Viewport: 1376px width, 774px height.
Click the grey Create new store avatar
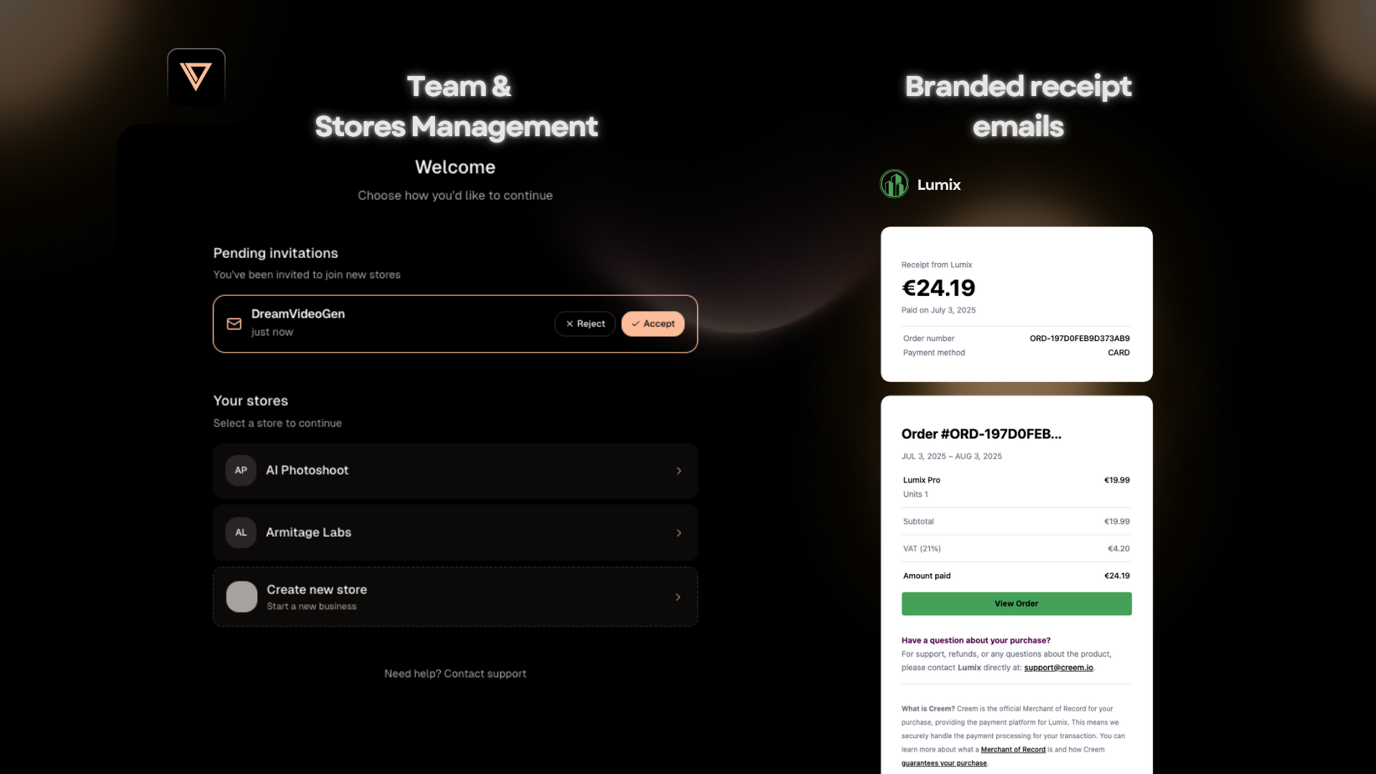(242, 596)
